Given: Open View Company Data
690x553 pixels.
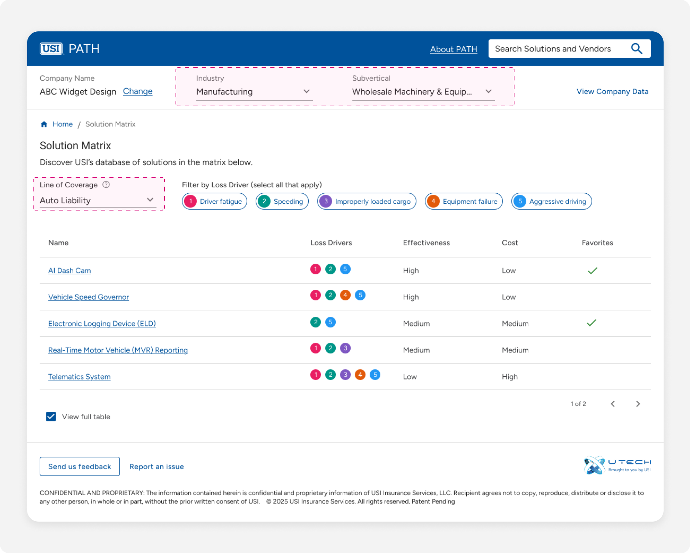Looking at the screenshot, I should [x=613, y=91].
